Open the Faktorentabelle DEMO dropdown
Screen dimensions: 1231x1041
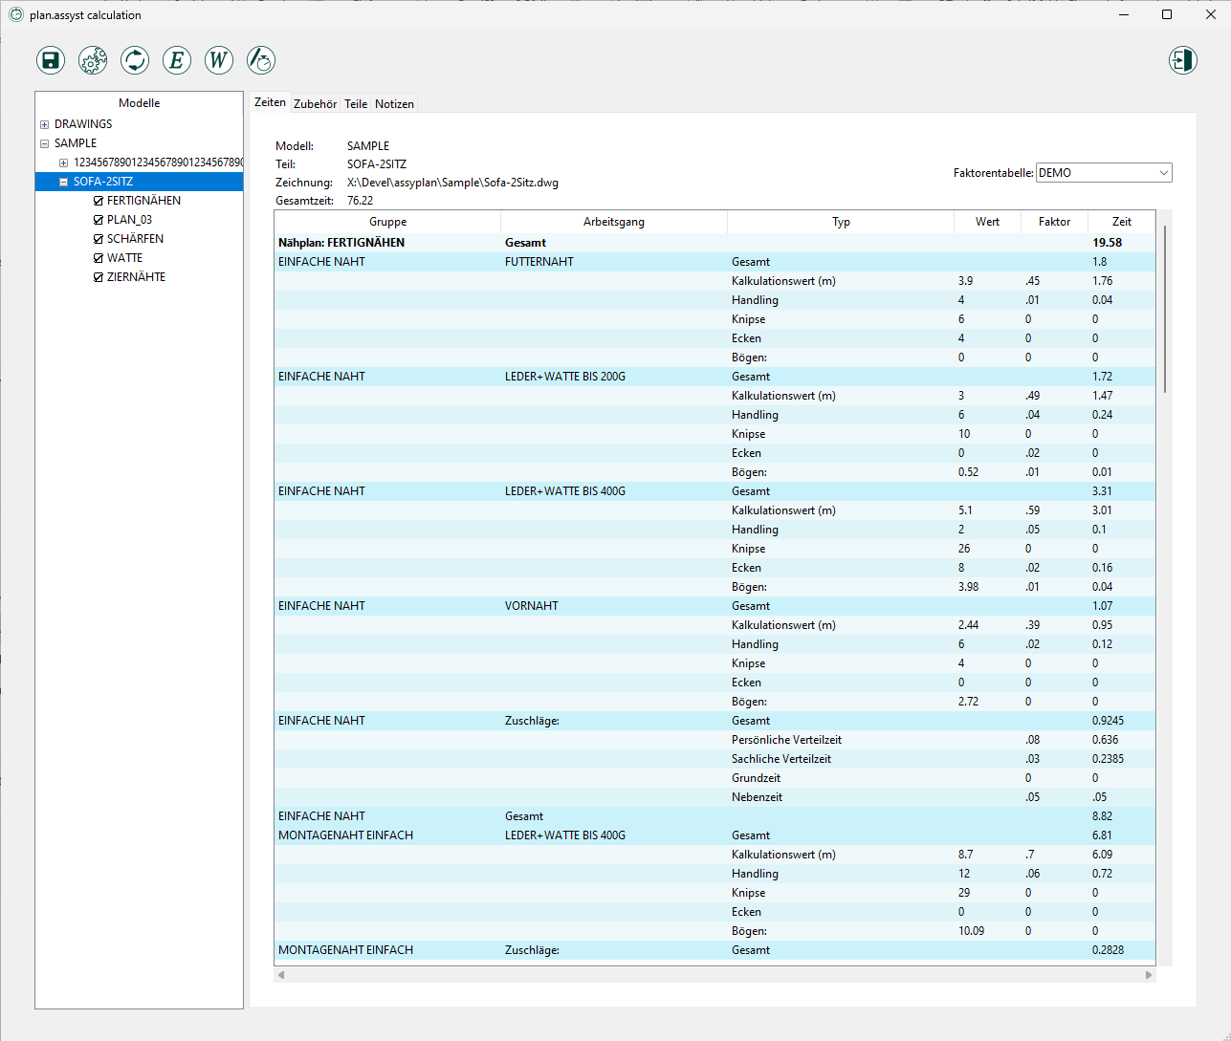[1104, 173]
